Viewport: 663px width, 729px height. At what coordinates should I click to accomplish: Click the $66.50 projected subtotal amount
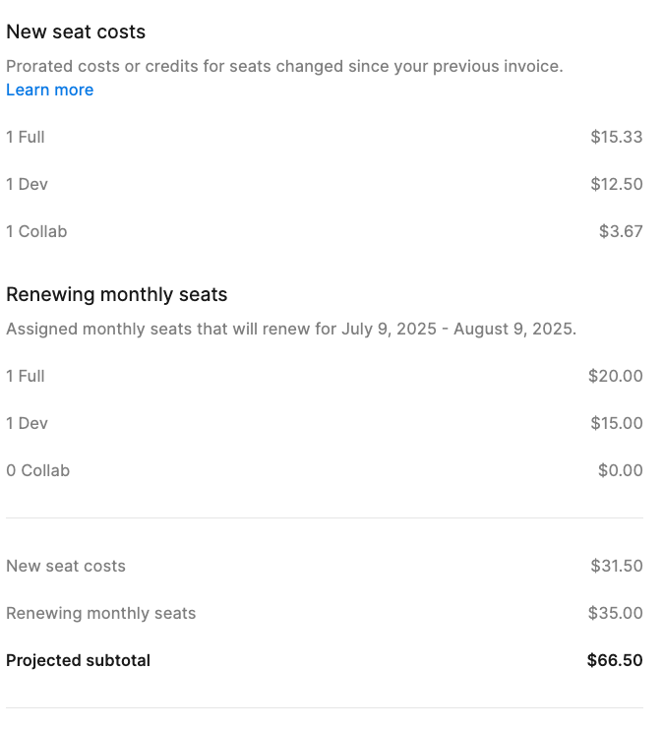tap(615, 661)
